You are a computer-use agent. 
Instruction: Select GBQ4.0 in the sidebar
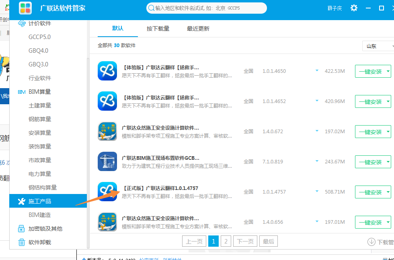coord(38,51)
